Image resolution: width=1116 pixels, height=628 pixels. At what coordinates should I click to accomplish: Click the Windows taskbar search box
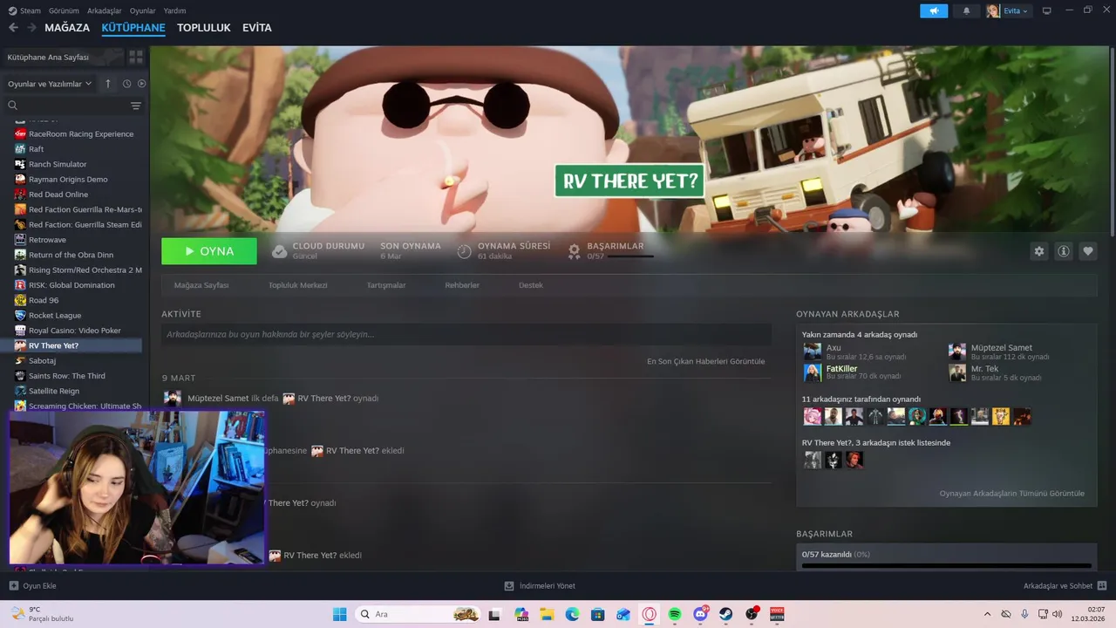click(419, 614)
